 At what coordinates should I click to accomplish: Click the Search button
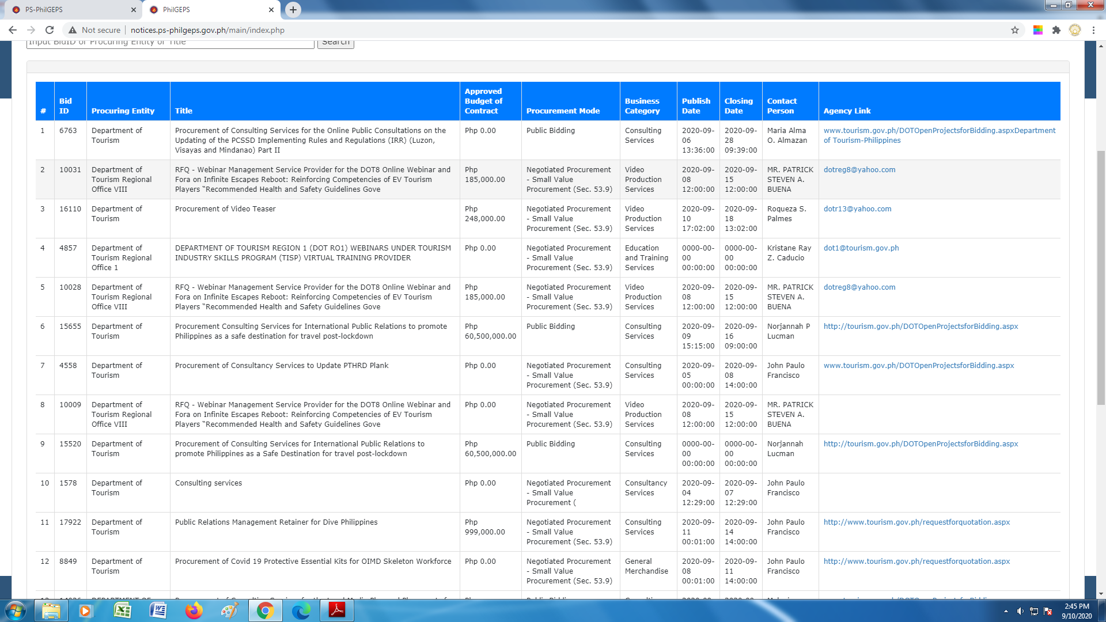(336, 43)
